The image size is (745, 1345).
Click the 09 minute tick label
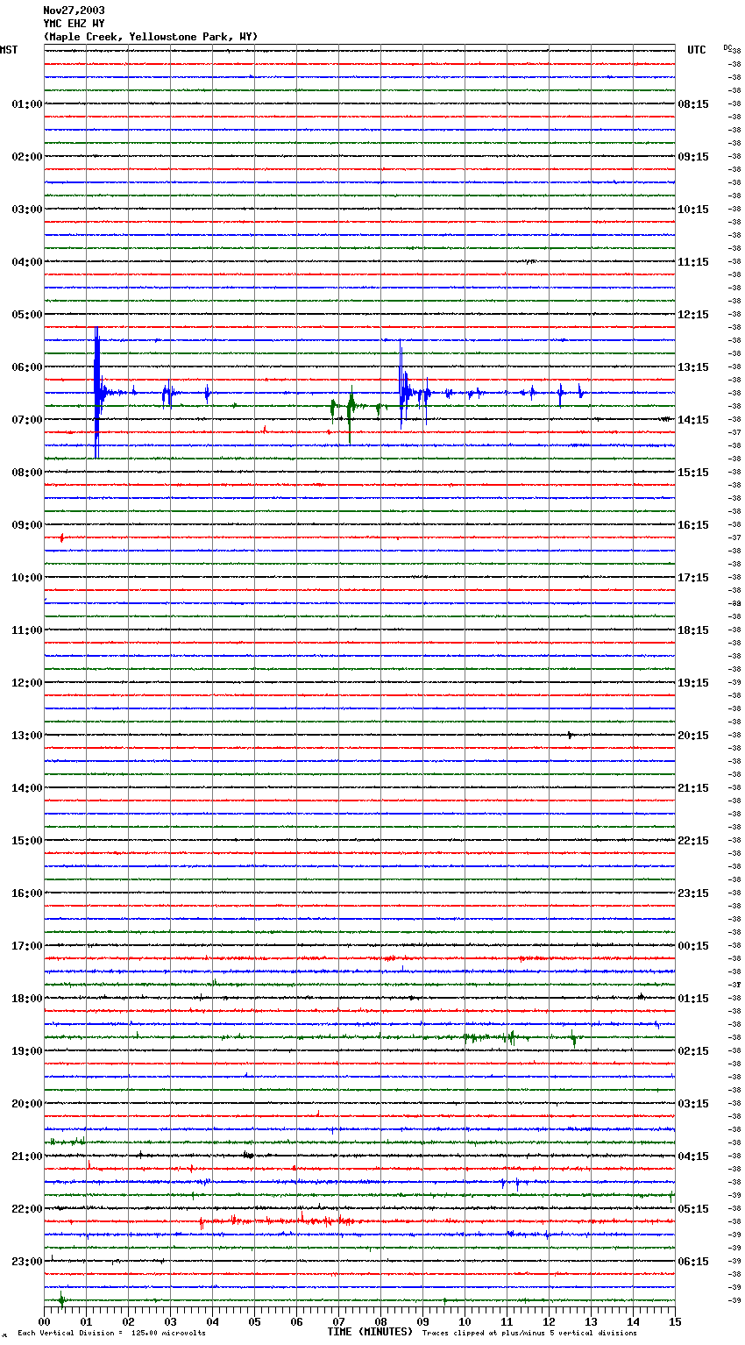coord(422,1321)
